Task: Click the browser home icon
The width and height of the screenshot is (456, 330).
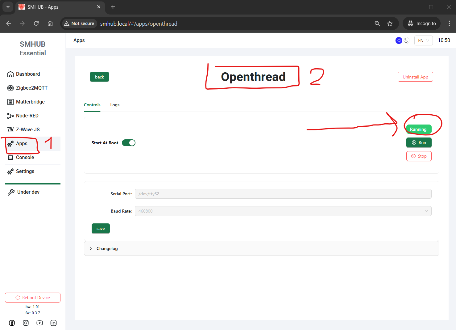Action: (50, 23)
